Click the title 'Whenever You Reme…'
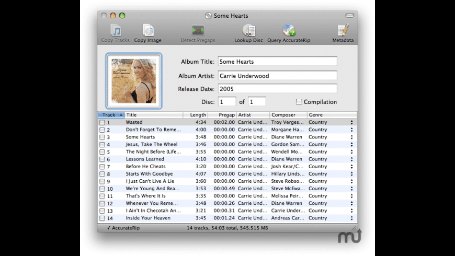This screenshot has width=455, height=256. (x=152, y=203)
